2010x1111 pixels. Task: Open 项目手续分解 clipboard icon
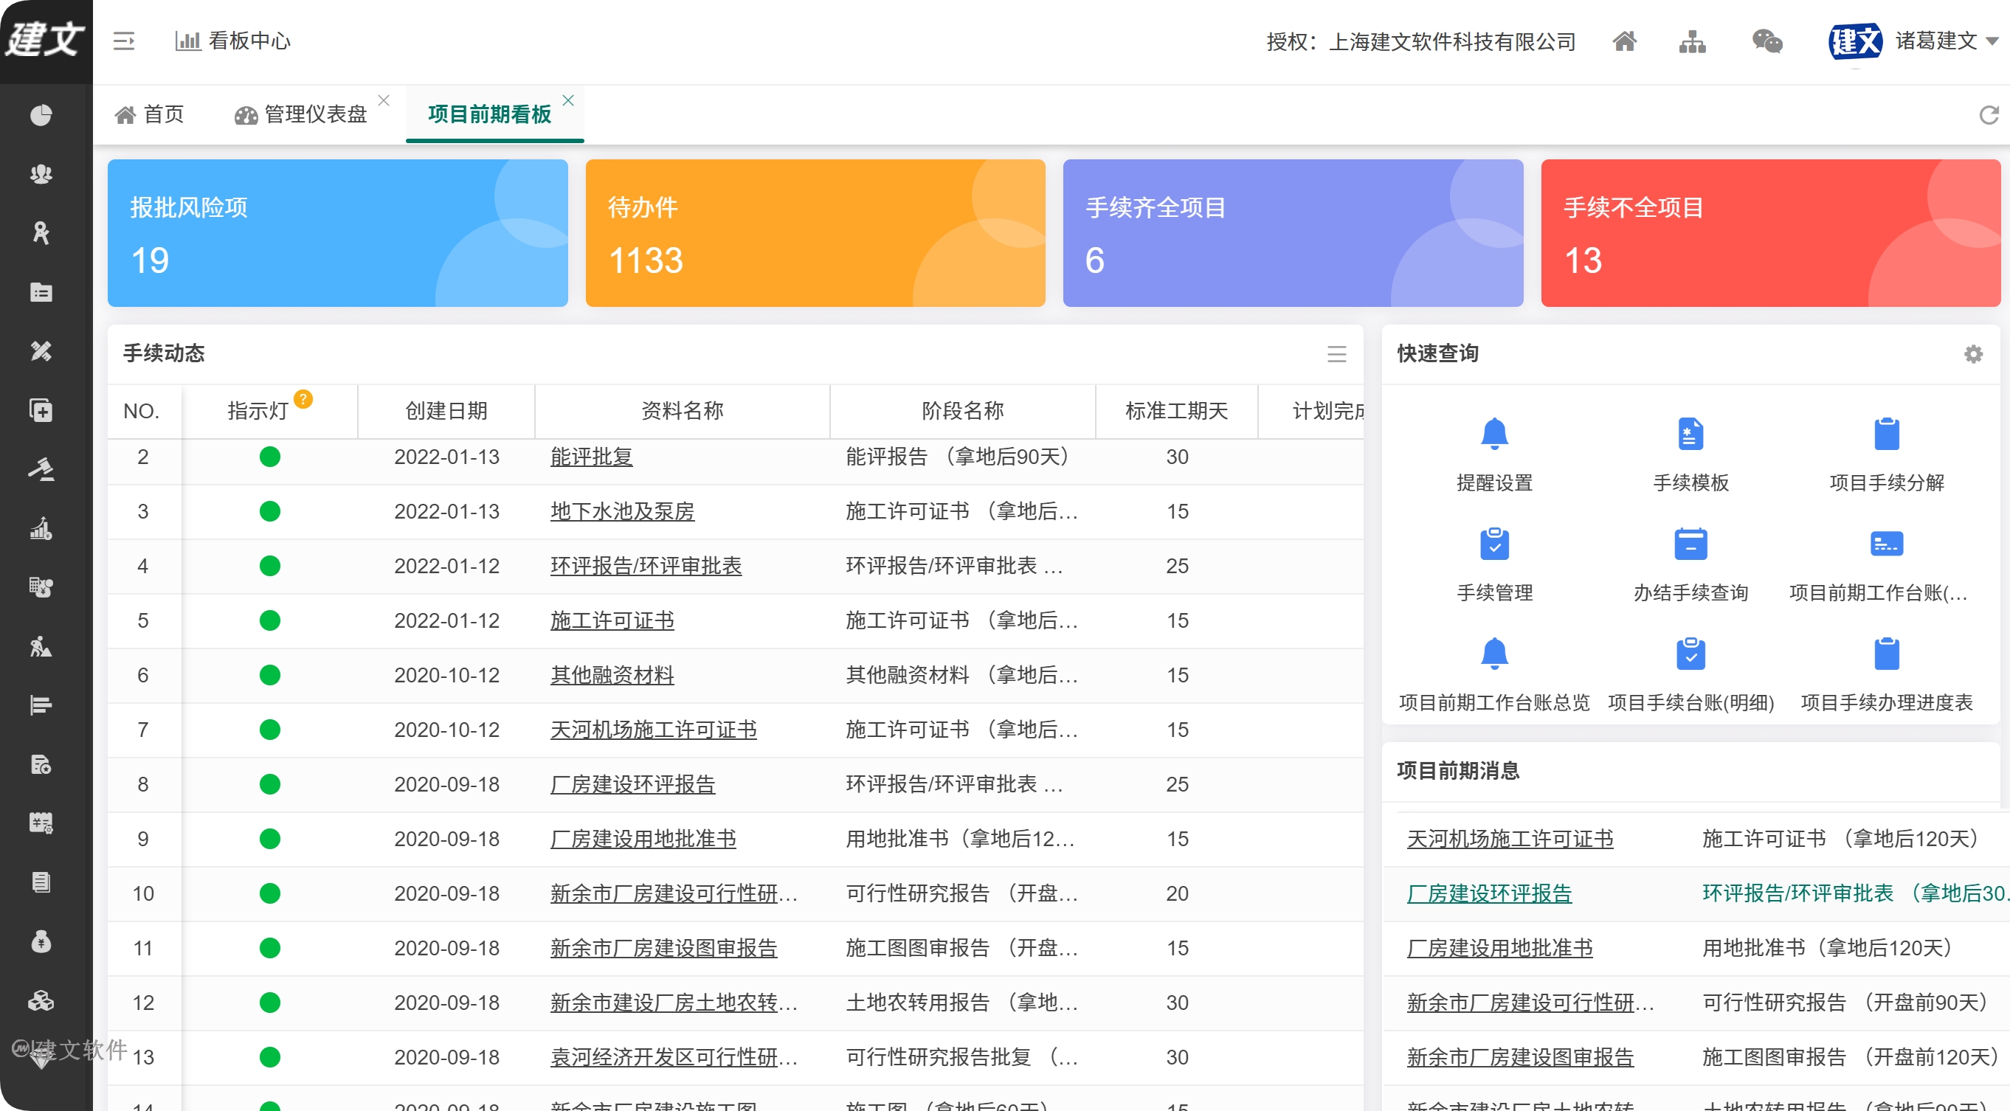click(x=1886, y=434)
